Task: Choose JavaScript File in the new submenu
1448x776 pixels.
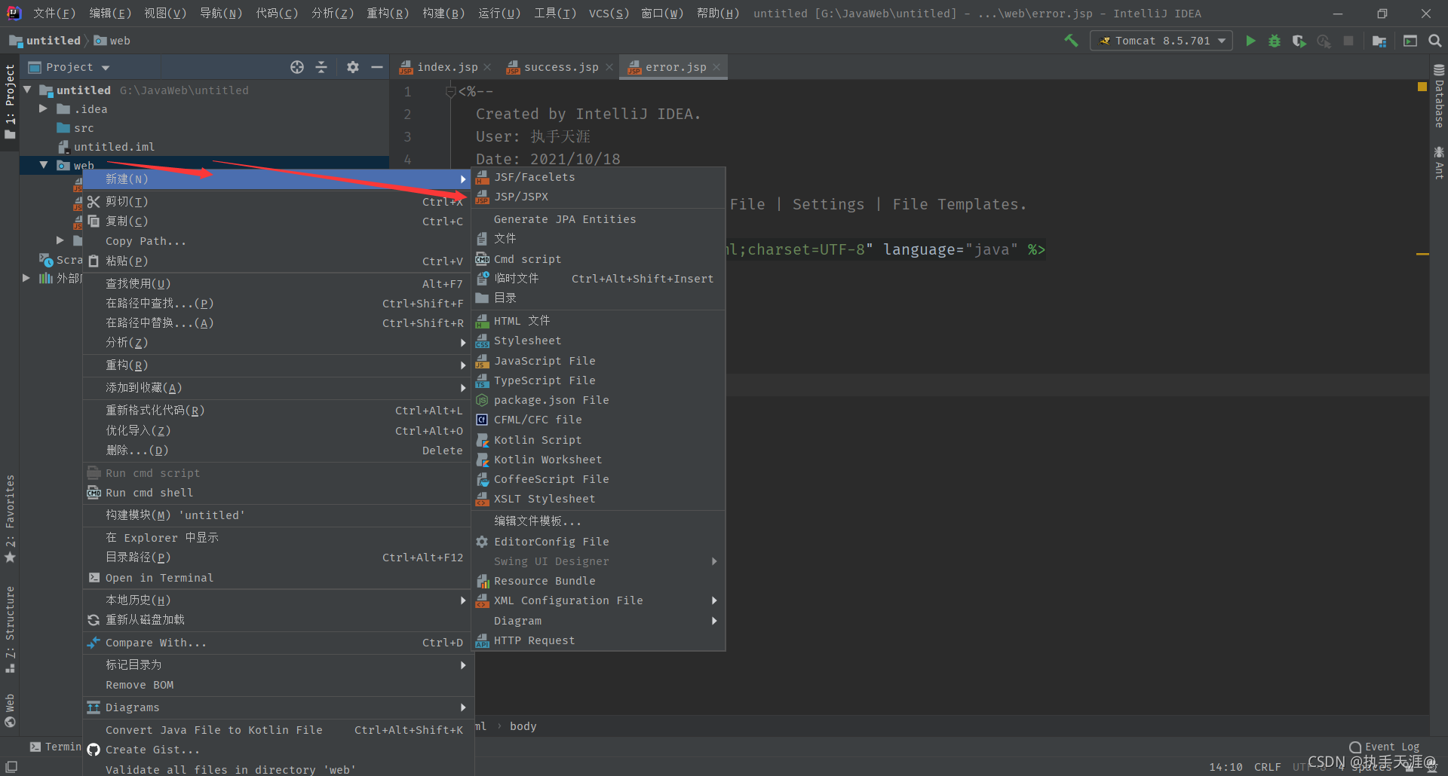Action: (598, 361)
